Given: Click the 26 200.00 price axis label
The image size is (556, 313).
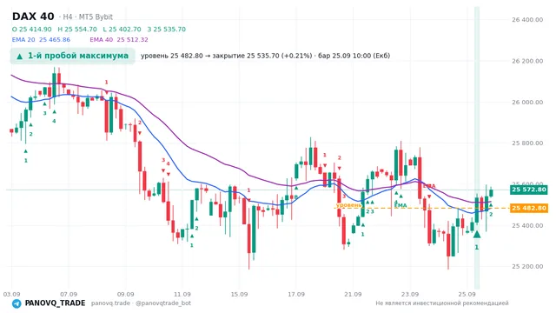Looking at the screenshot, I should tap(527, 61).
